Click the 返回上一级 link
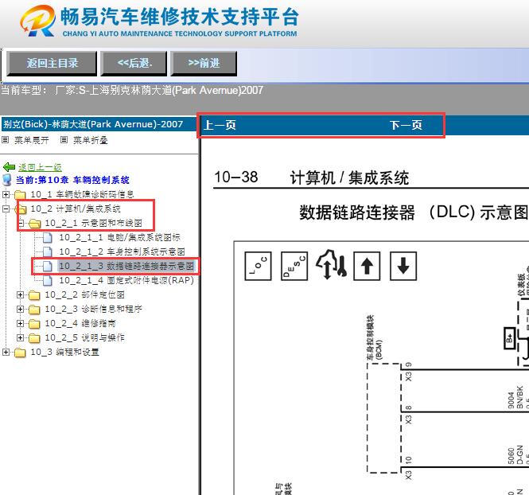 coord(40,167)
